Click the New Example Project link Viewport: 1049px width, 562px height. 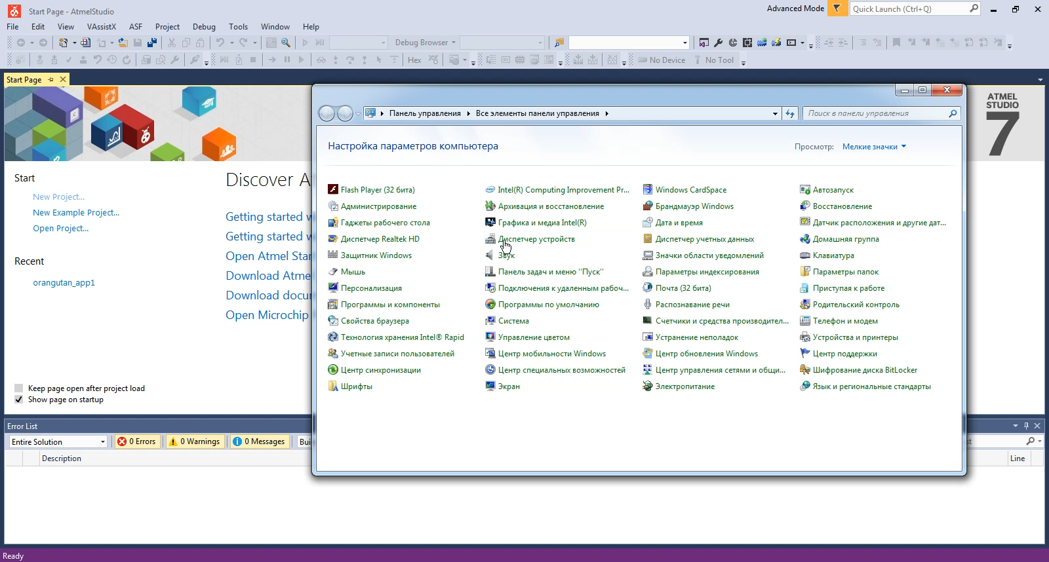click(76, 212)
